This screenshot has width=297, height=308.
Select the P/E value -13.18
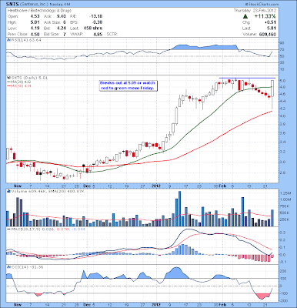tap(95, 16)
